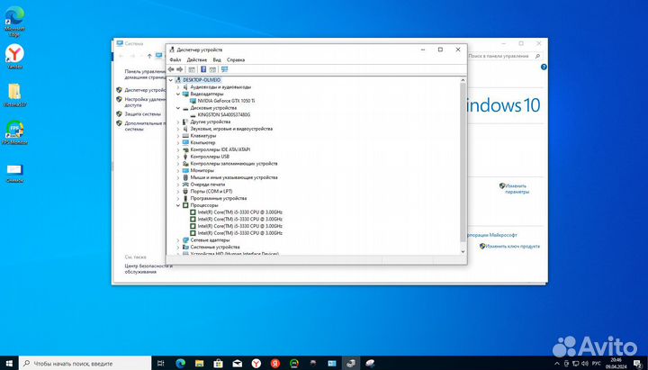The height and width of the screenshot is (370, 648).
Task: Open Настройка удаленного доступа in System window
Action: tap(145, 102)
